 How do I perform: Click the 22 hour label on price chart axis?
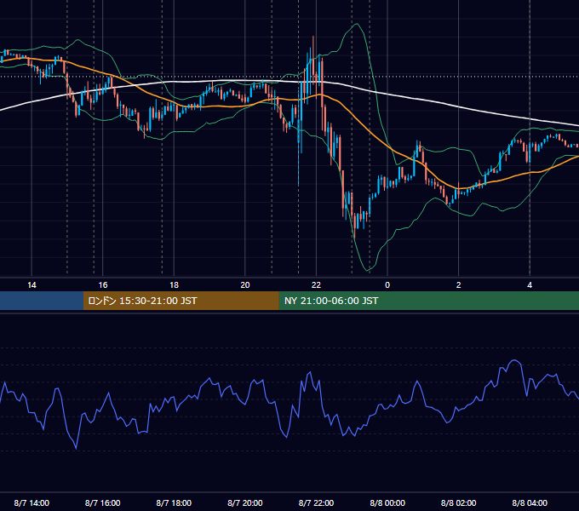(x=316, y=285)
